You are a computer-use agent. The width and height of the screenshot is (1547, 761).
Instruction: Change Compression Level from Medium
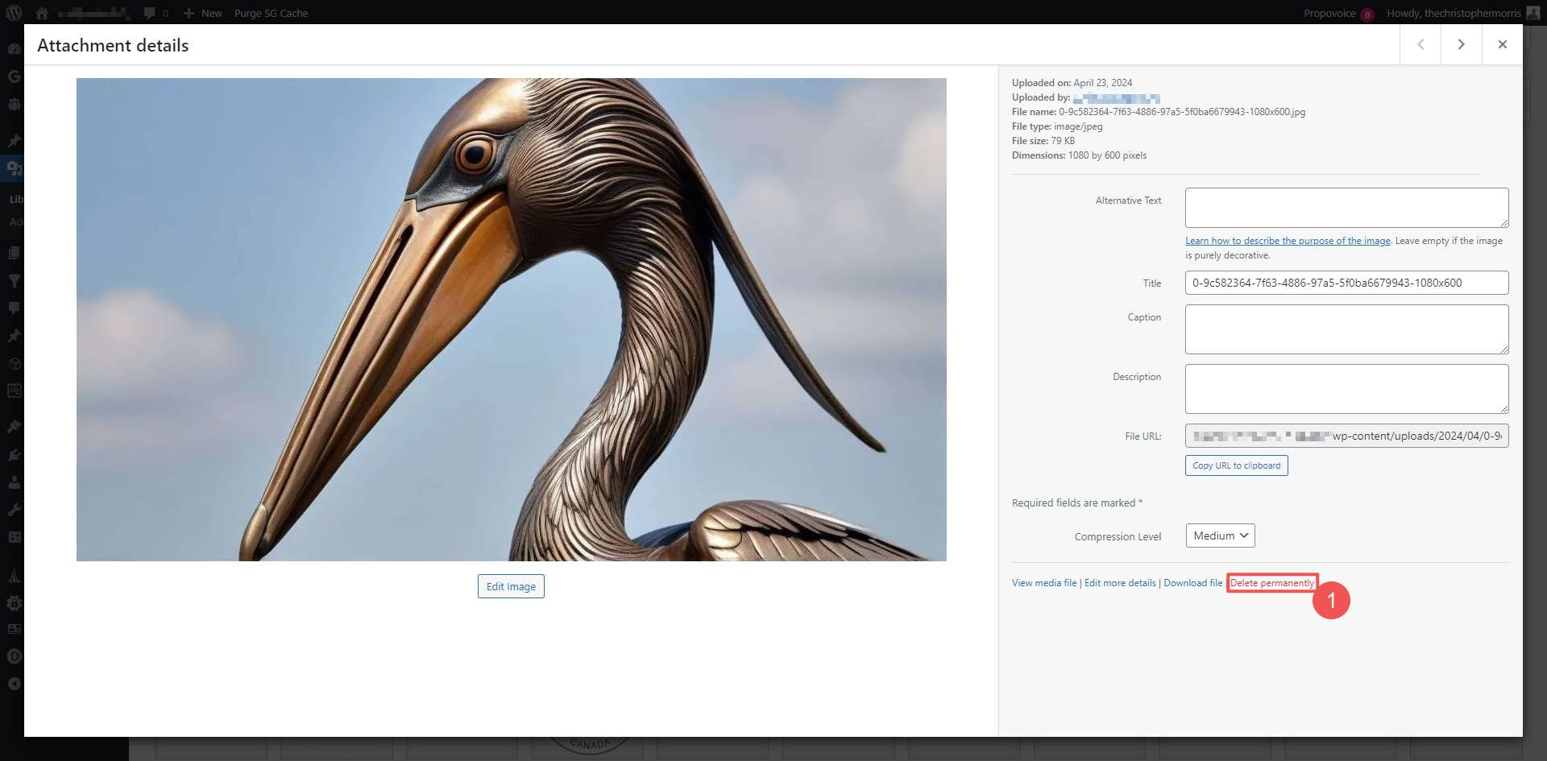[1219, 535]
